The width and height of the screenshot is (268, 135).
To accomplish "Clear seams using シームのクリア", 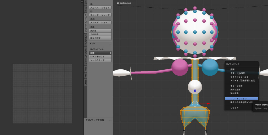I will click(100, 60).
